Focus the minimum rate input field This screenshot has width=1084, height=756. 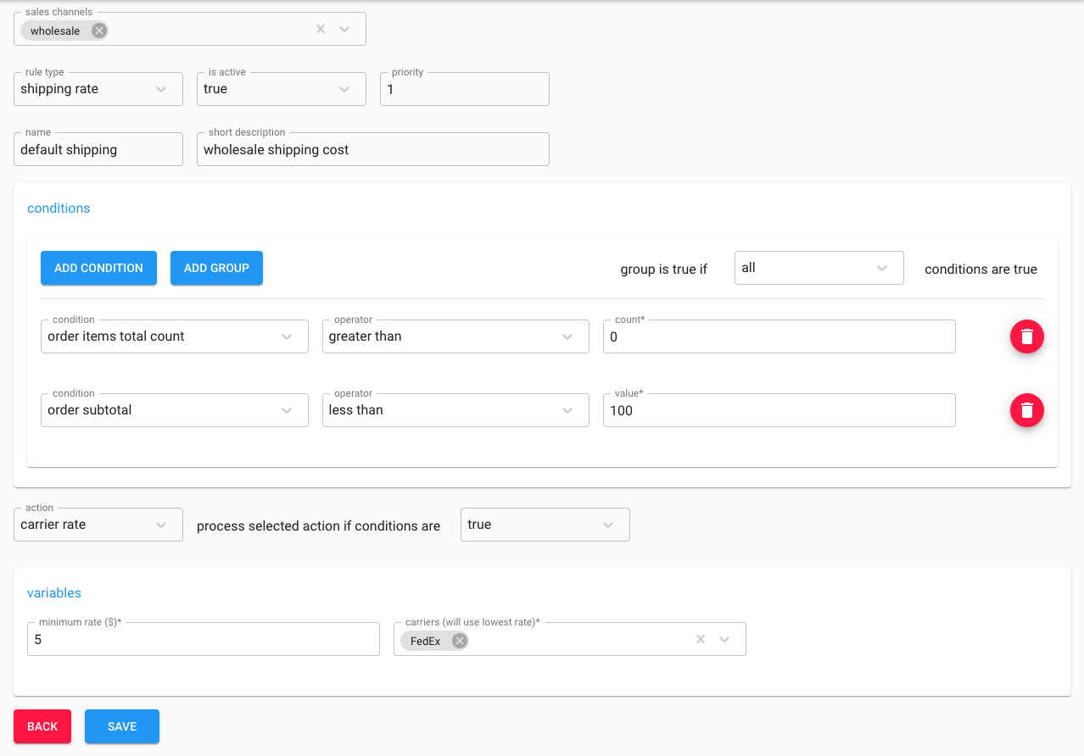(x=204, y=640)
